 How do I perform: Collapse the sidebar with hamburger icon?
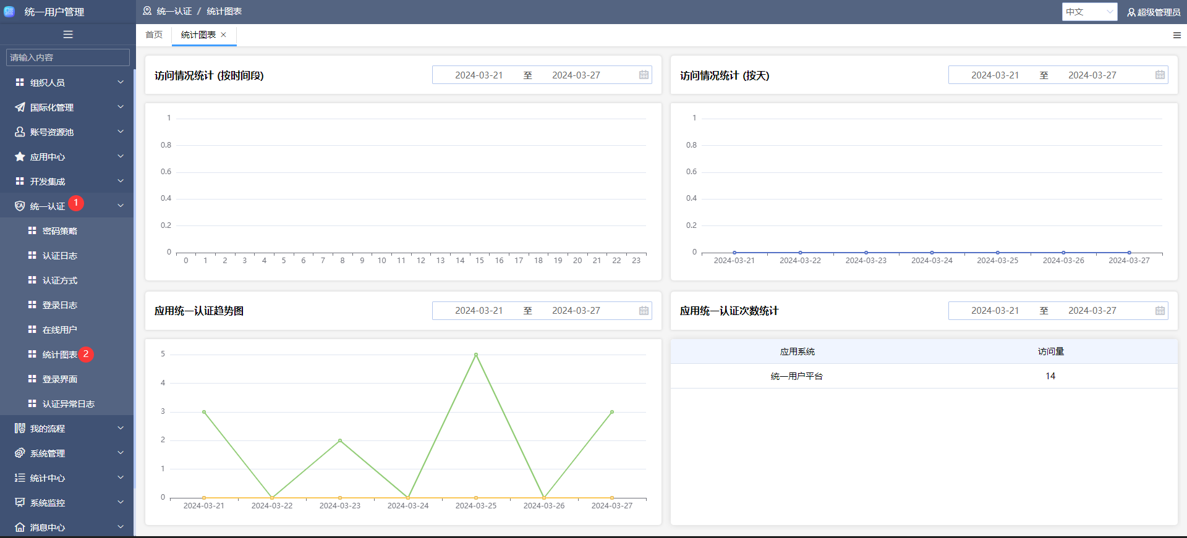tap(68, 35)
